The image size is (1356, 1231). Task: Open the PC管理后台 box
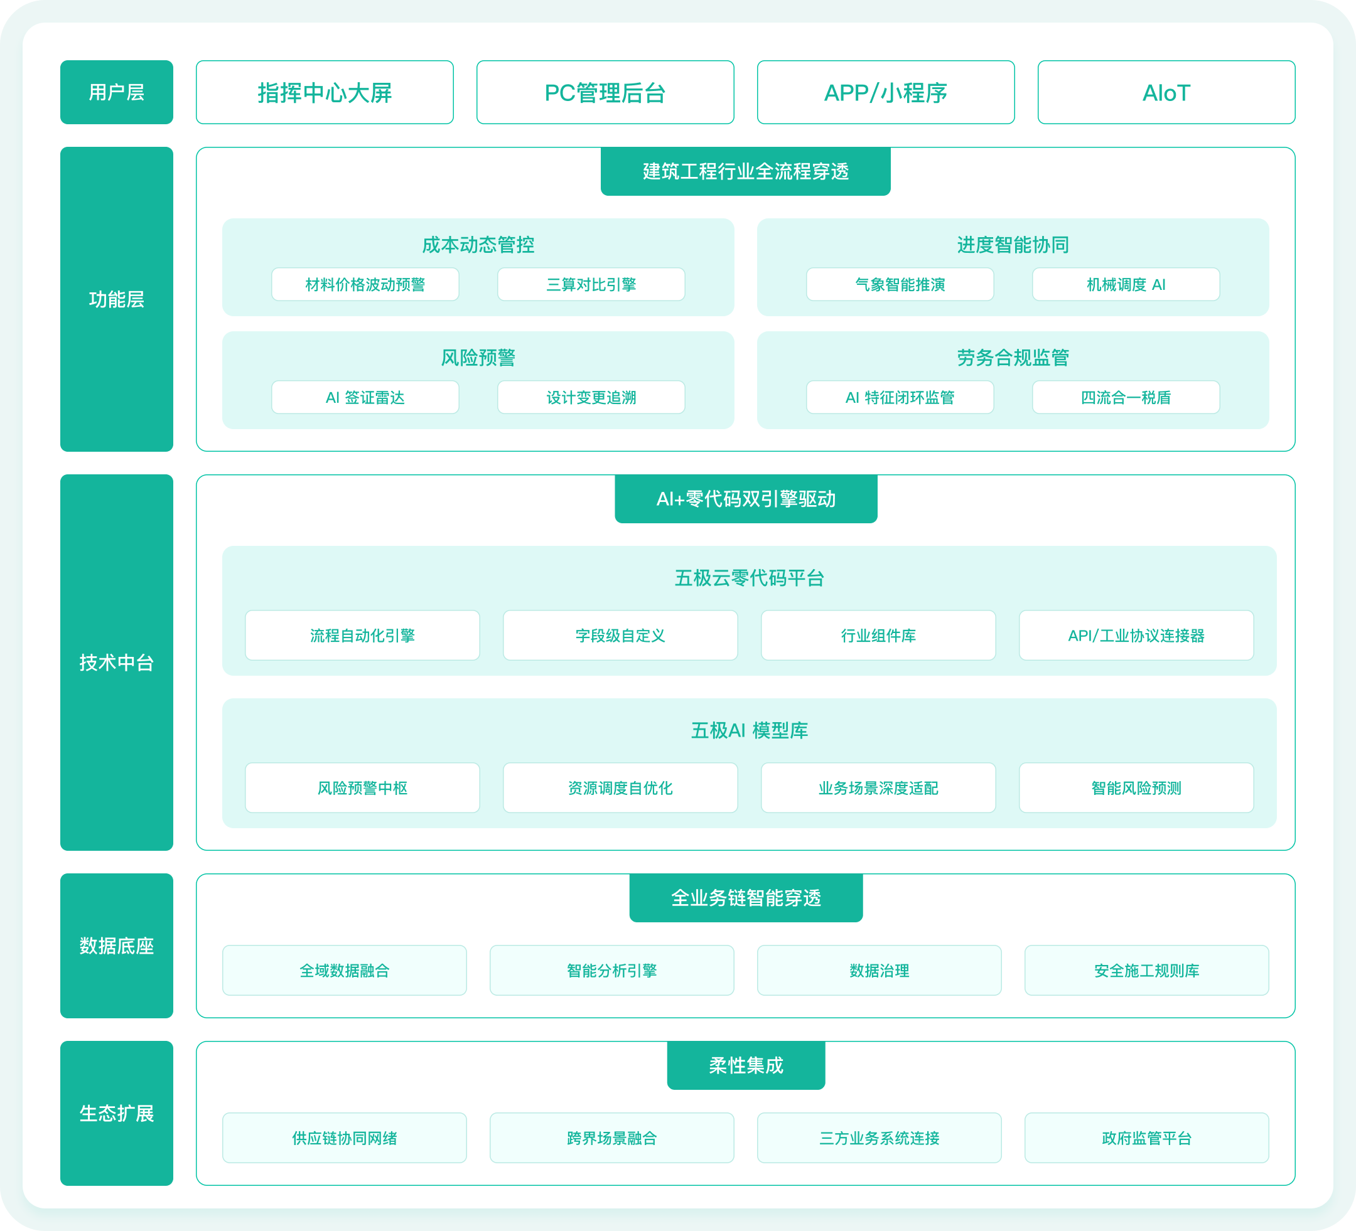pyautogui.click(x=605, y=92)
